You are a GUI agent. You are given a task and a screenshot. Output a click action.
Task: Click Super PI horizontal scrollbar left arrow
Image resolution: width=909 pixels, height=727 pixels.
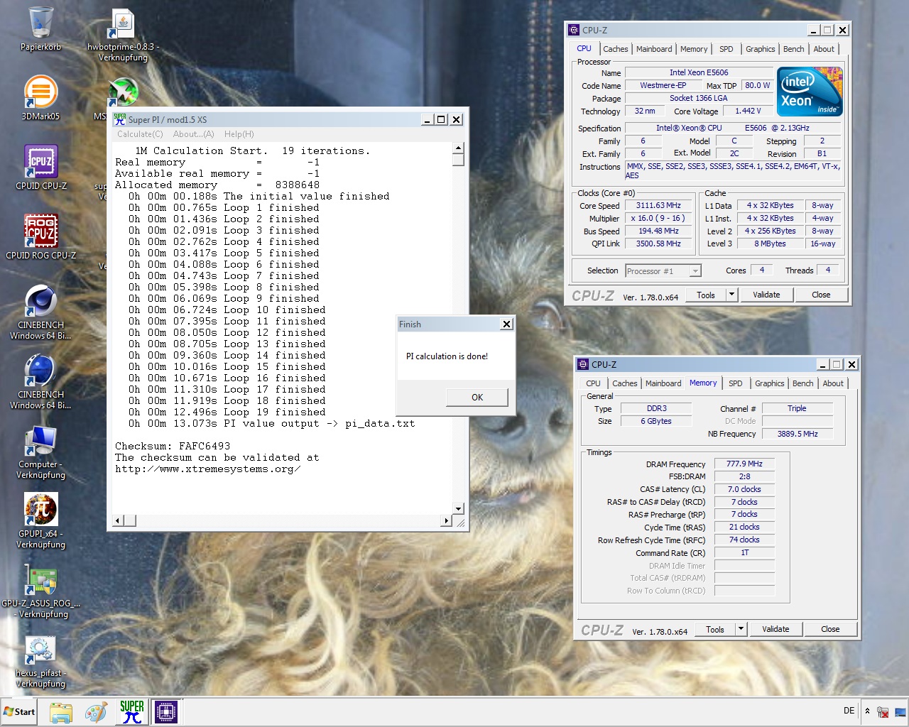[x=119, y=520]
